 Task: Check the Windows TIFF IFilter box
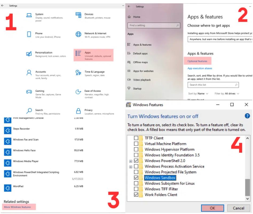[x=136, y=189]
